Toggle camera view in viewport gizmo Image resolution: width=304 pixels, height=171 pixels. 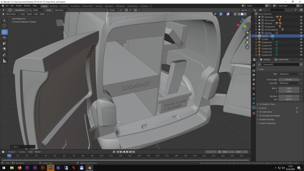click(247, 43)
